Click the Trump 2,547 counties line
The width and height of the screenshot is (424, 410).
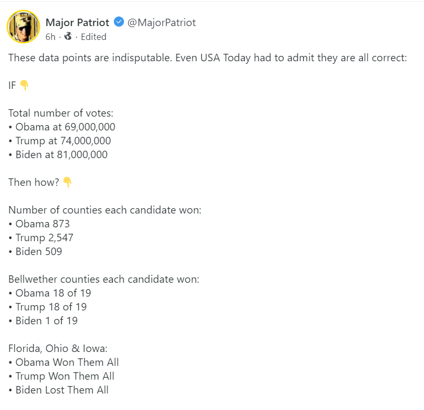pyautogui.click(x=41, y=237)
